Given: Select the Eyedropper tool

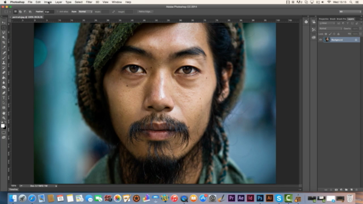Looking at the screenshot, I should (4, 48).
